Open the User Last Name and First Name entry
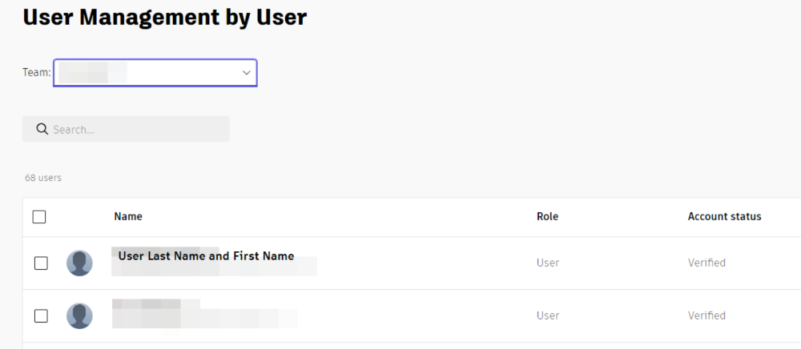This screenshot has height=349, width=801. (206, 257)
